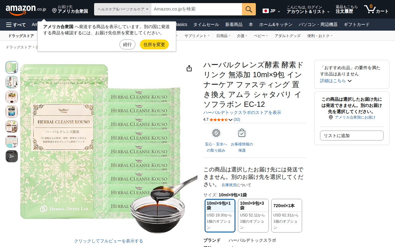Select the green package thumbnail

tap(12, 67)
